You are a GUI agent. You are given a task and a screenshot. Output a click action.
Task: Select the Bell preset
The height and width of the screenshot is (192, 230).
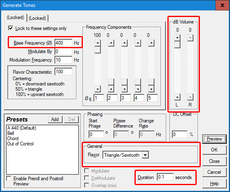pos(11,133)
